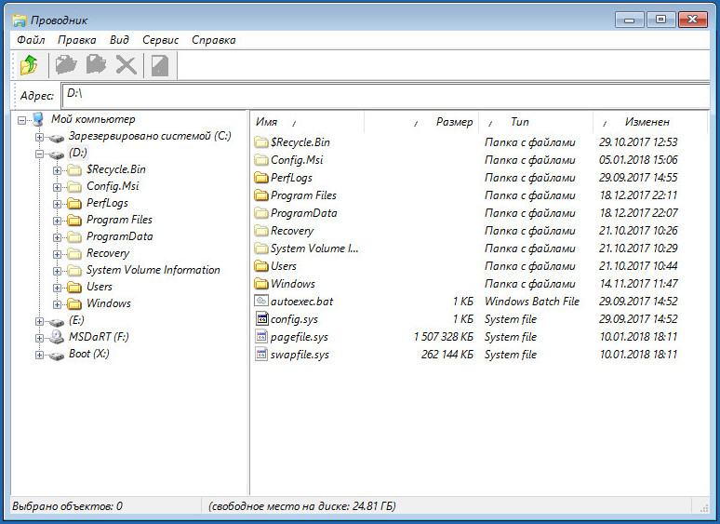Select PerfLogs label in the folder tree
The image size is (720, 524).
coord(108,203)
